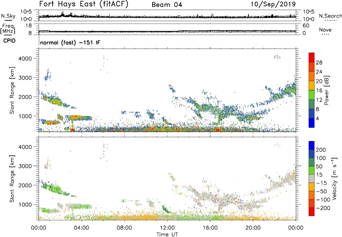Select the 'N.Sky' axis label

pyautogui.click(x=8, y=16)
